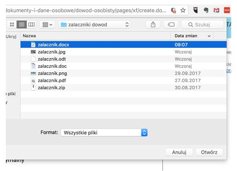Switch to icon grid view
The image size is (237, 171).
pos(12,24)
